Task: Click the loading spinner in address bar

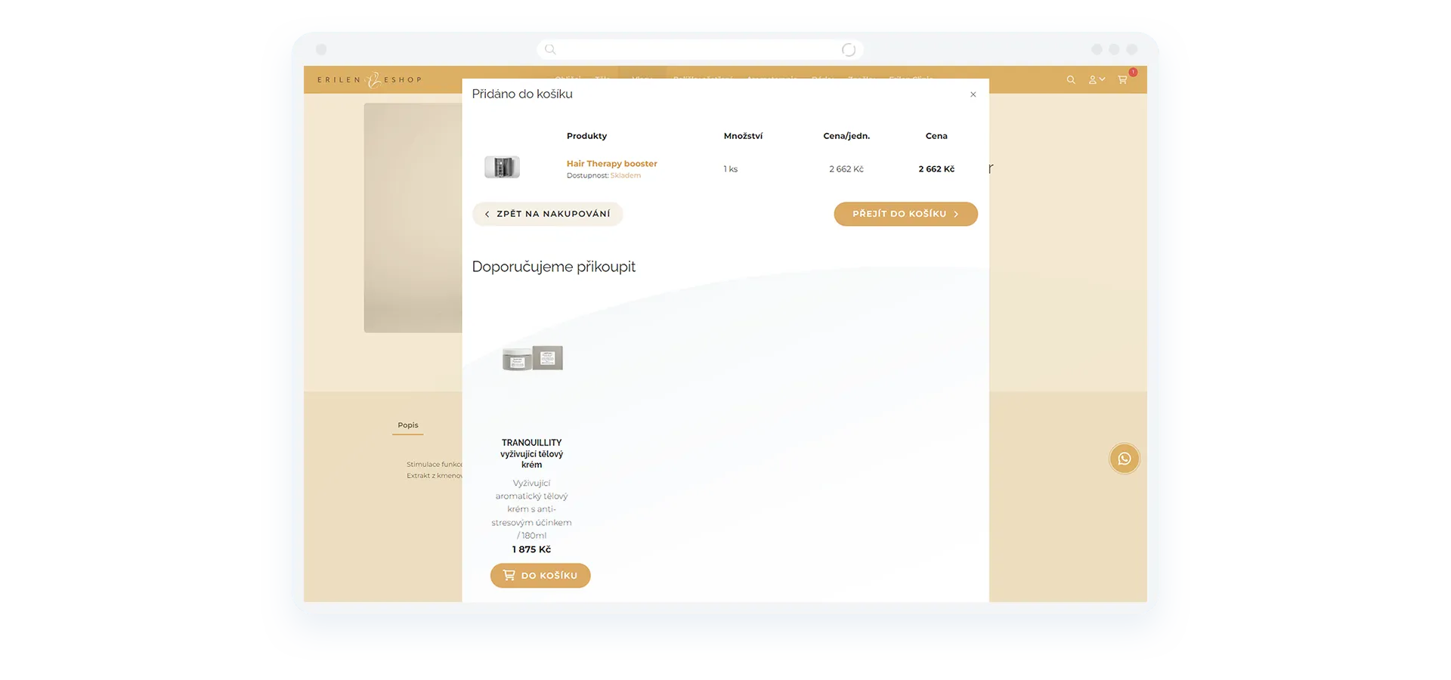Action: pyautogui.click(x=849, y=50)
